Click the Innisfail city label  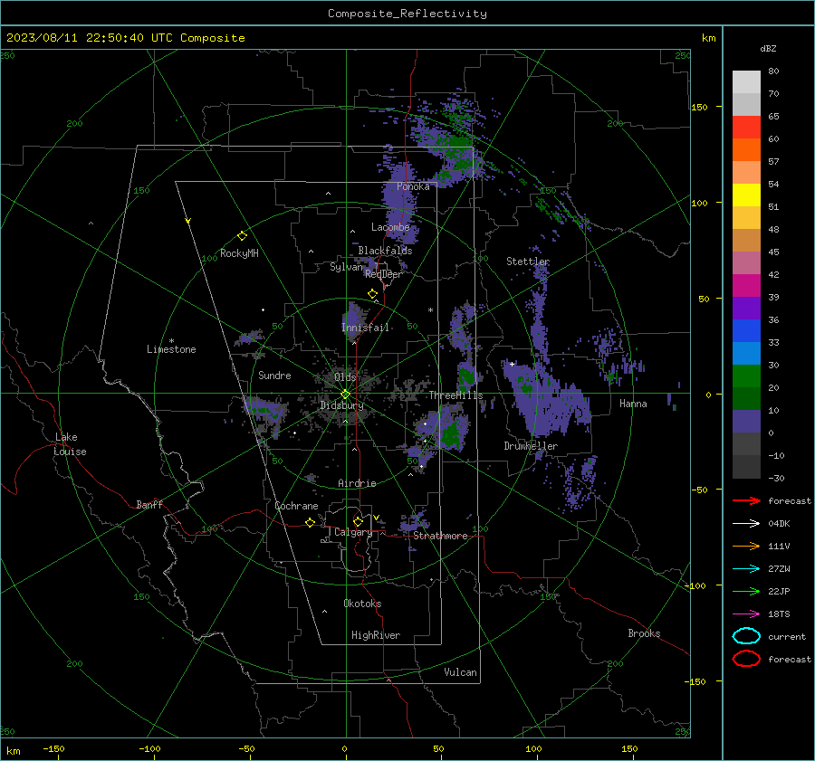point(365,328)
